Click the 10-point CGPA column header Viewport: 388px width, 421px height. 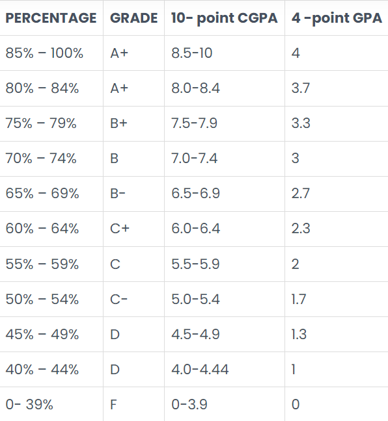(x=225, y=18)
